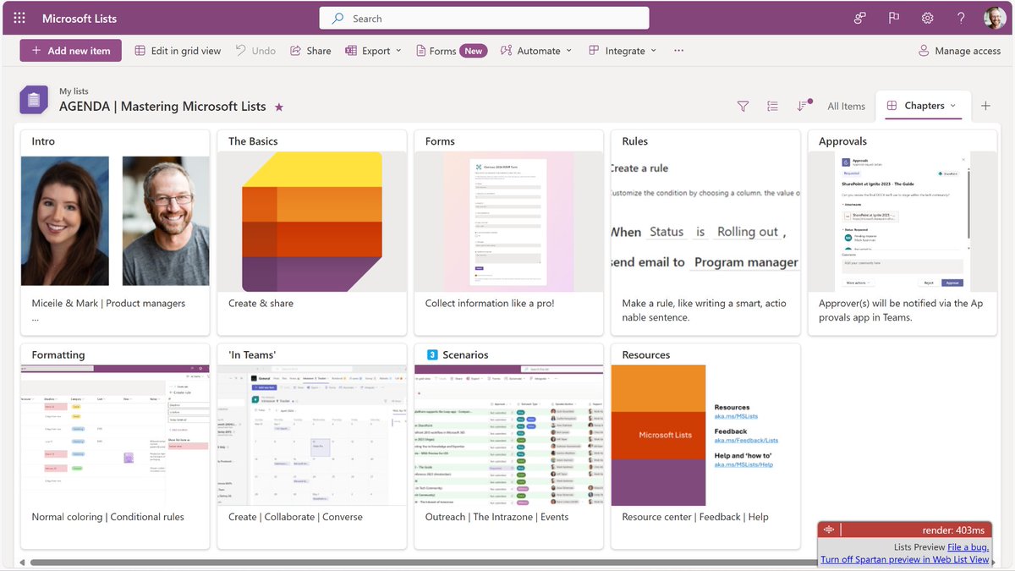Click the render timing diagnostic icon
1015x571 pixels.
[830, 530]
